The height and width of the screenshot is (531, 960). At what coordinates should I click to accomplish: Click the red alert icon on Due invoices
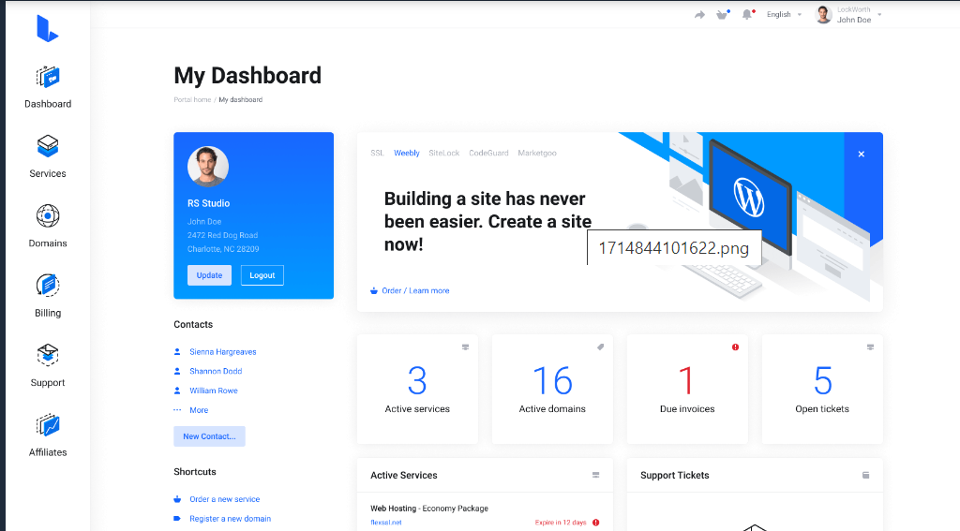(735, 347)
